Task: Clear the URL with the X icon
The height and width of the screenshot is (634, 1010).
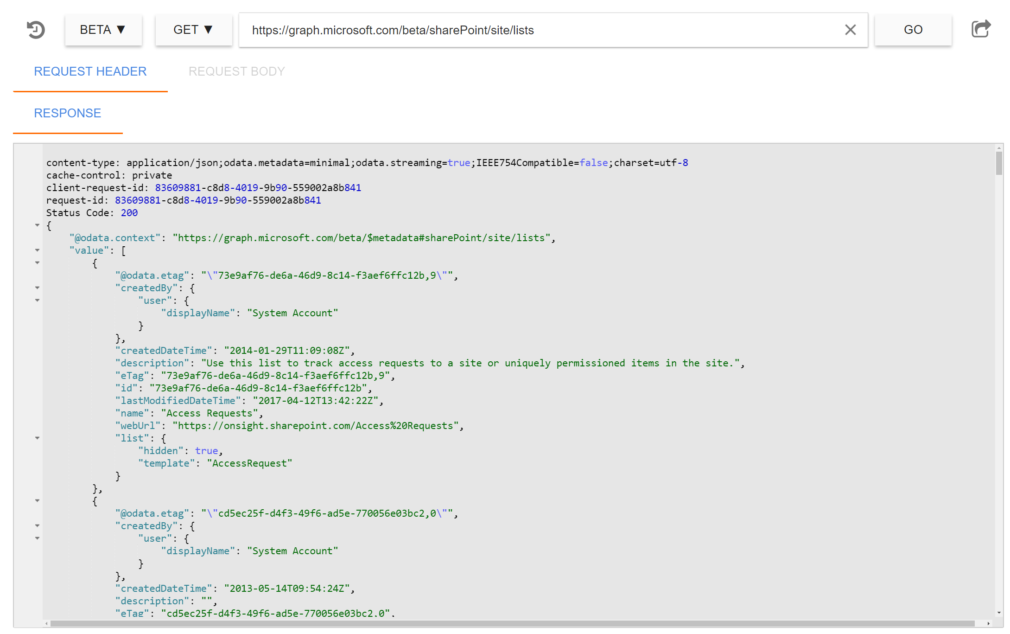Action: (x=850, y=30)
